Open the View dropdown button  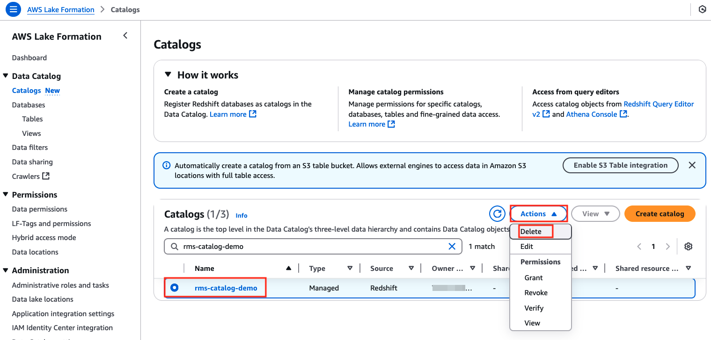pyautogui.click(x=596, y=214)
